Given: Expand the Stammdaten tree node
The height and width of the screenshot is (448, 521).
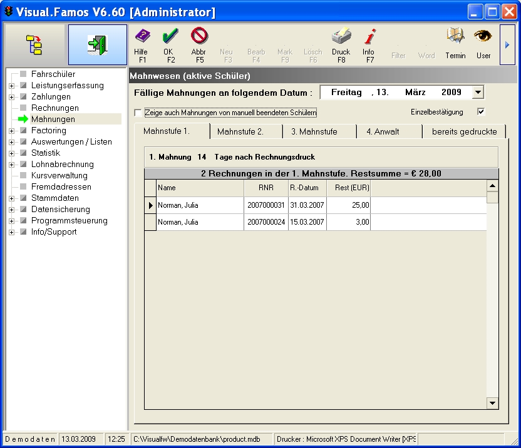Looking at the screenshot, I should click(11, 198).
